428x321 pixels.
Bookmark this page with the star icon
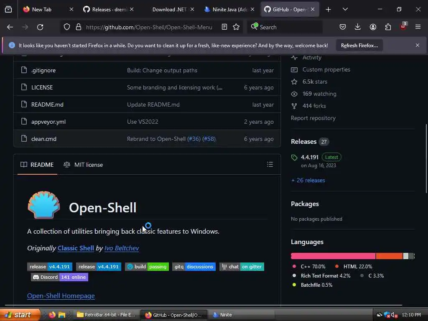pos(237,27)
